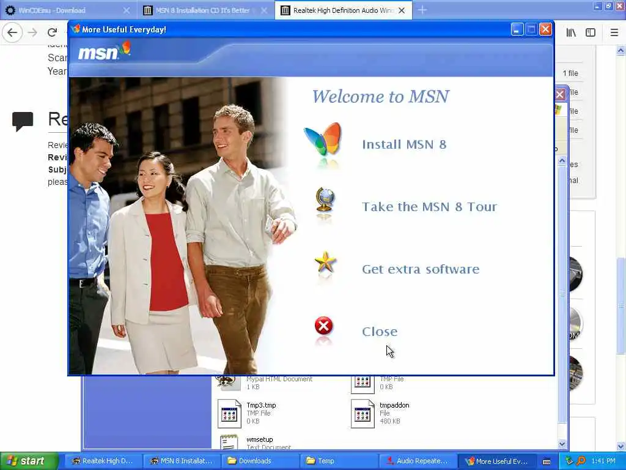This screenshot has height=470, width=626.
Task: Open Audio Repeater taskbar item
Action: point(417,461)
